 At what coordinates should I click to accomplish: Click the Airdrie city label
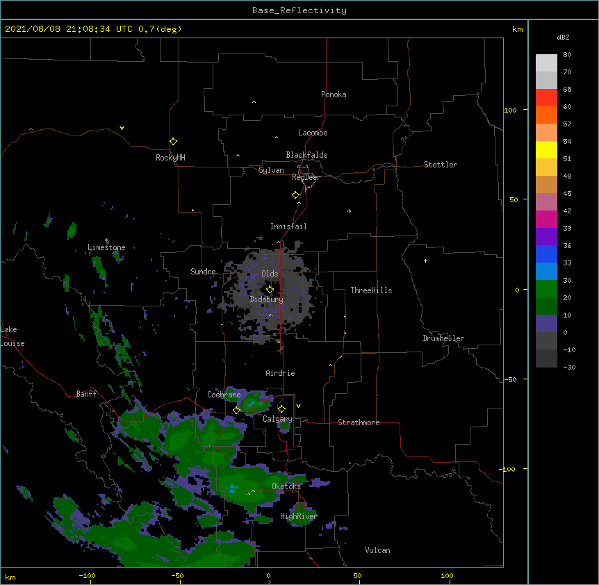pos(281,373)
